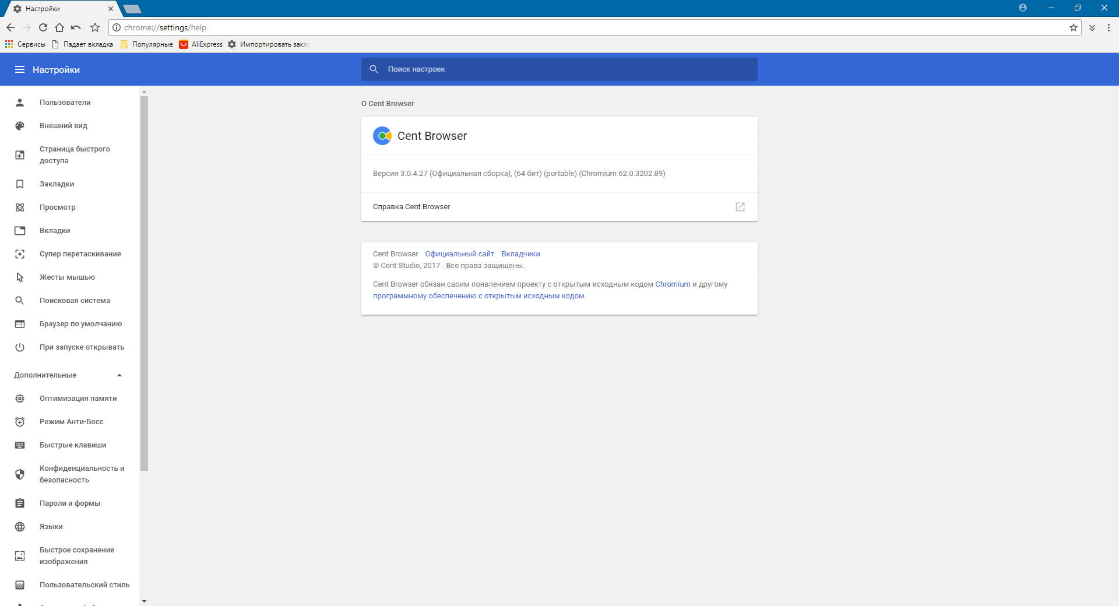Collapse the Дополнительные section

(119, 375)
